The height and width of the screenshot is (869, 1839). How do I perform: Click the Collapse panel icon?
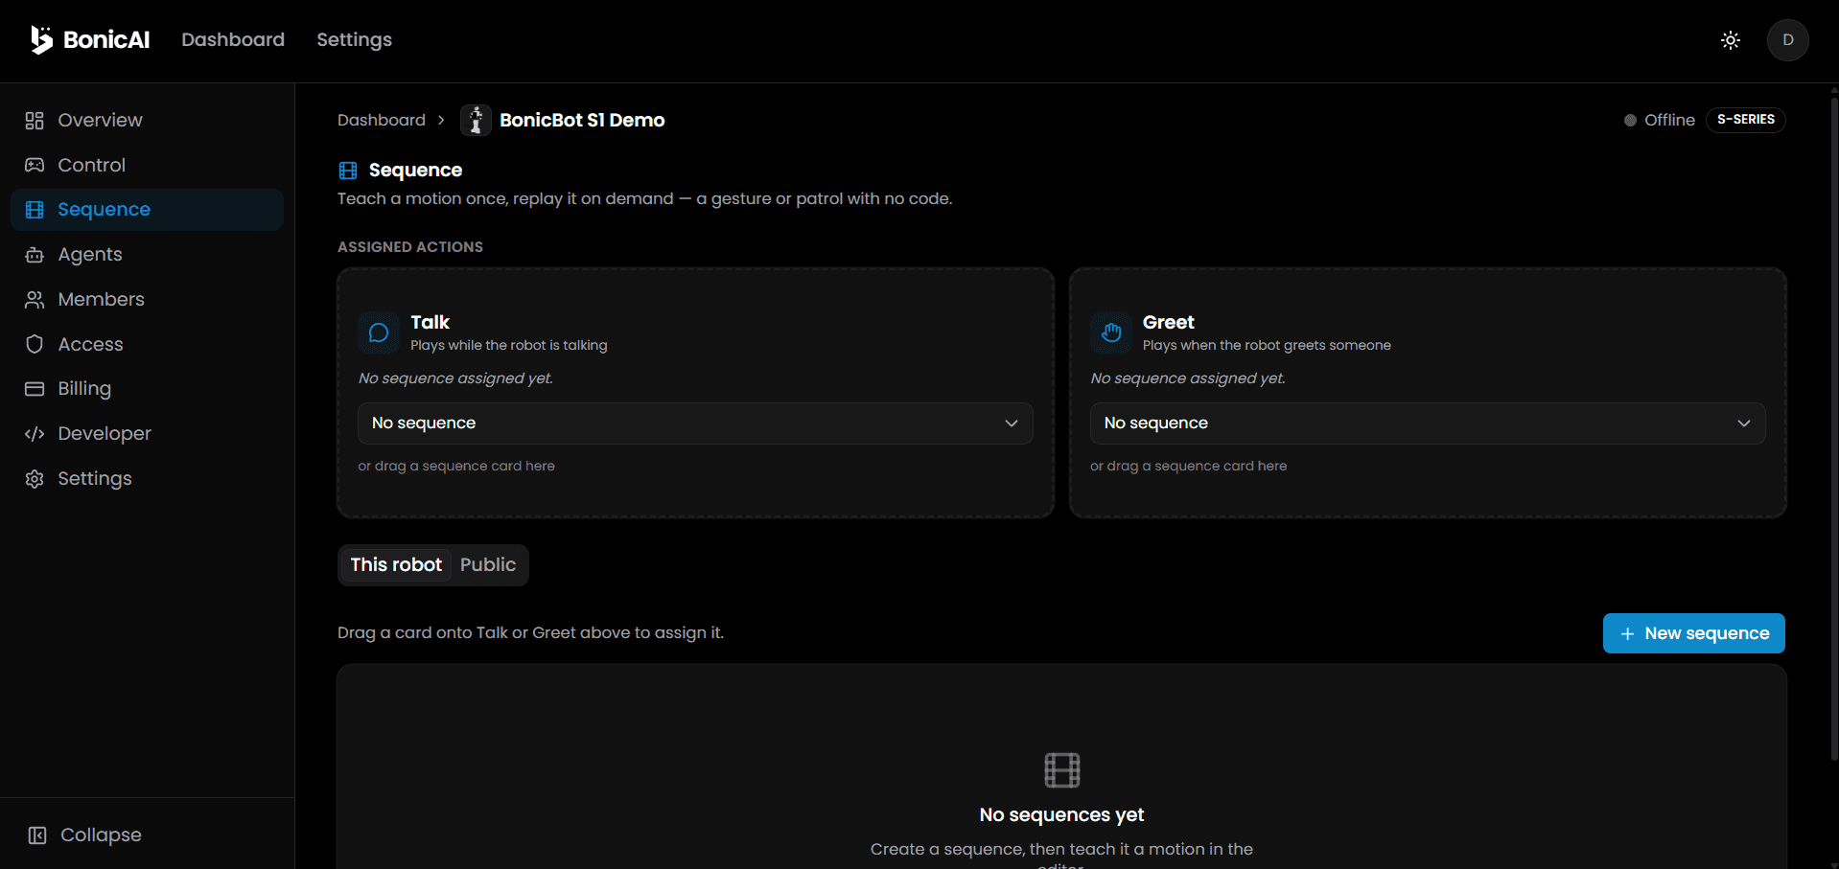tap(37, 835)
